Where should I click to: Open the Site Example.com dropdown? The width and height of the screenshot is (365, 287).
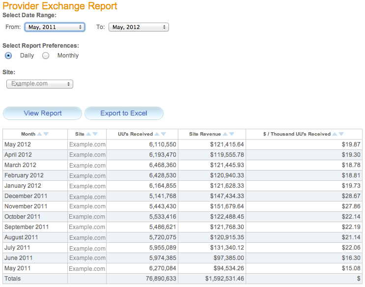pos(40,84)
